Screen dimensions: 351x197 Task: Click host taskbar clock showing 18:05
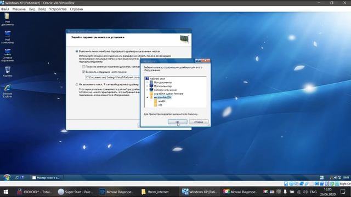pyautogui.click(x=327, y=192)
